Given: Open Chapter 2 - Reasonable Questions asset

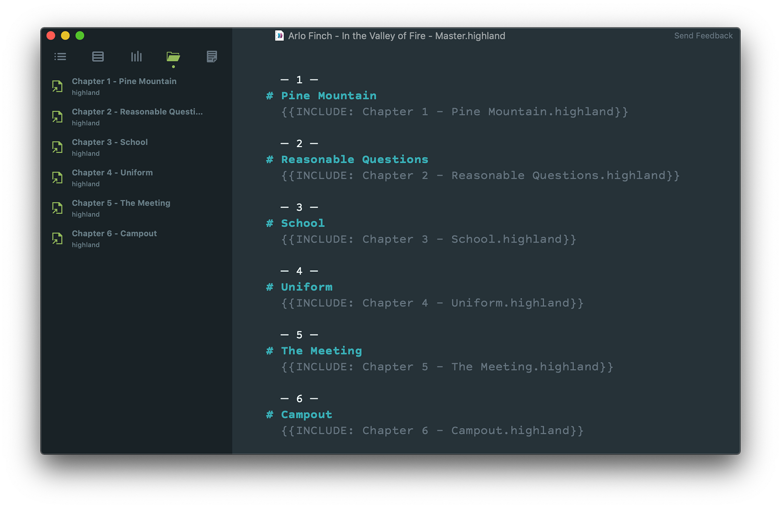Looking at the screenshot, I should point(137,112).
